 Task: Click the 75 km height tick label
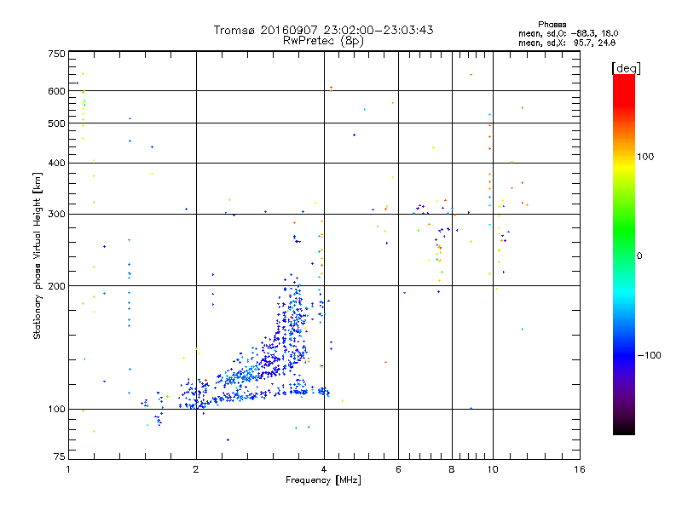(x=59, y=456)
